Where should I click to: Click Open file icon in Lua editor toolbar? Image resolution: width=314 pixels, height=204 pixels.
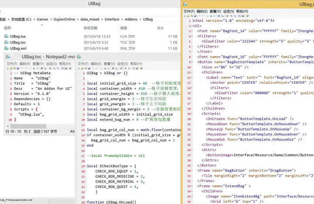click(x=82, y=69)
